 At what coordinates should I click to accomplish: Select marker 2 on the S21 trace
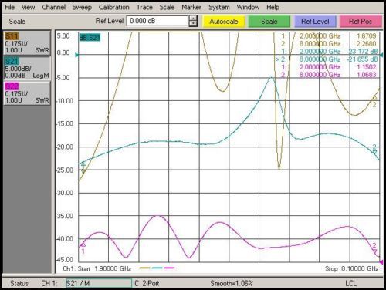[x=374, y=153]
